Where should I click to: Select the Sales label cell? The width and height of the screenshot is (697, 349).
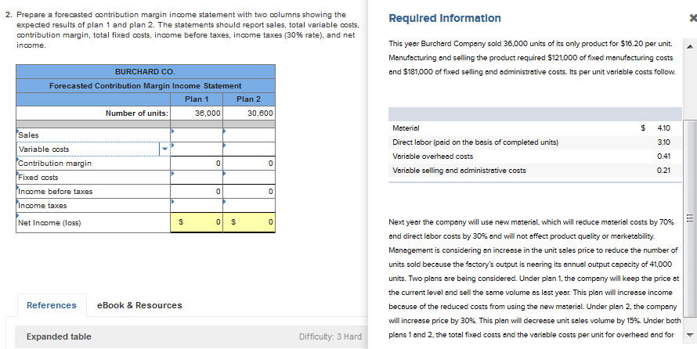93,135
